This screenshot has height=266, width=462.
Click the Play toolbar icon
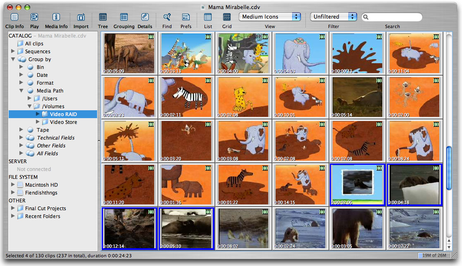[x=34, y=17]
